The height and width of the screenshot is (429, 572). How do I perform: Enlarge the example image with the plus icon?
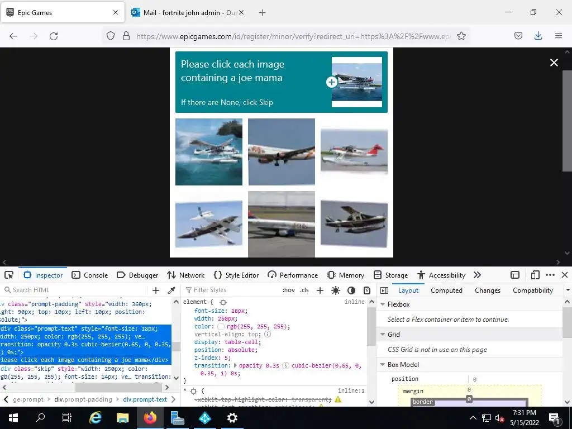(x=332, y=82)
